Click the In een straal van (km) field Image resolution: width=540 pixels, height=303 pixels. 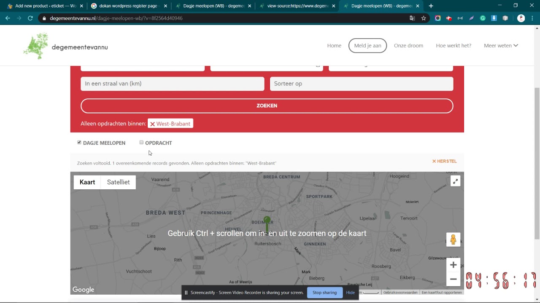[173, 83]
